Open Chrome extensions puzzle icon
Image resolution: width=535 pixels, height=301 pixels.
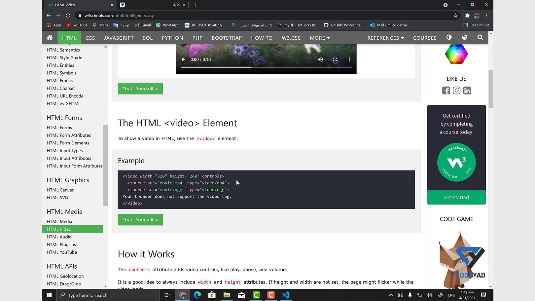467,16
